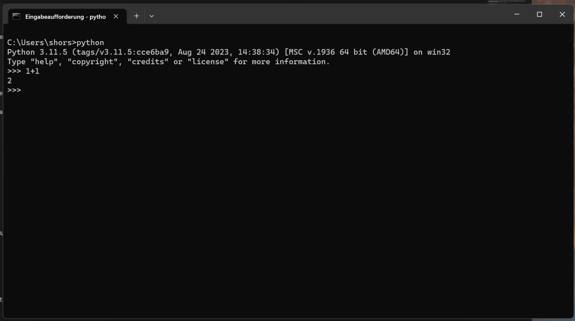The image size is (575, 321).
Task: Minimize the terminal window
Action: (517, 14)
